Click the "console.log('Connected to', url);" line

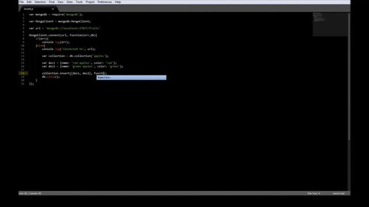click(69, 49)
